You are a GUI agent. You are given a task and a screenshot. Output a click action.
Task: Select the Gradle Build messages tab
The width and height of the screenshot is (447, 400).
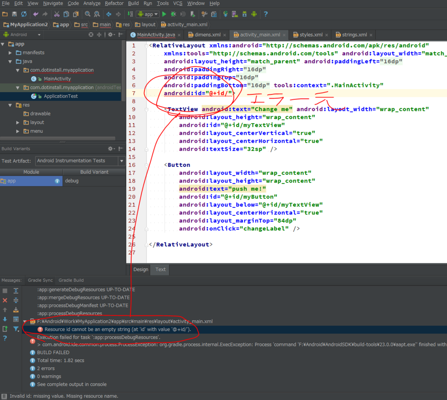click(x=71, y=280)
